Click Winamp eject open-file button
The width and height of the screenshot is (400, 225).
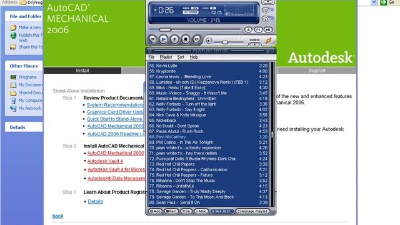(x=248, y=29)
